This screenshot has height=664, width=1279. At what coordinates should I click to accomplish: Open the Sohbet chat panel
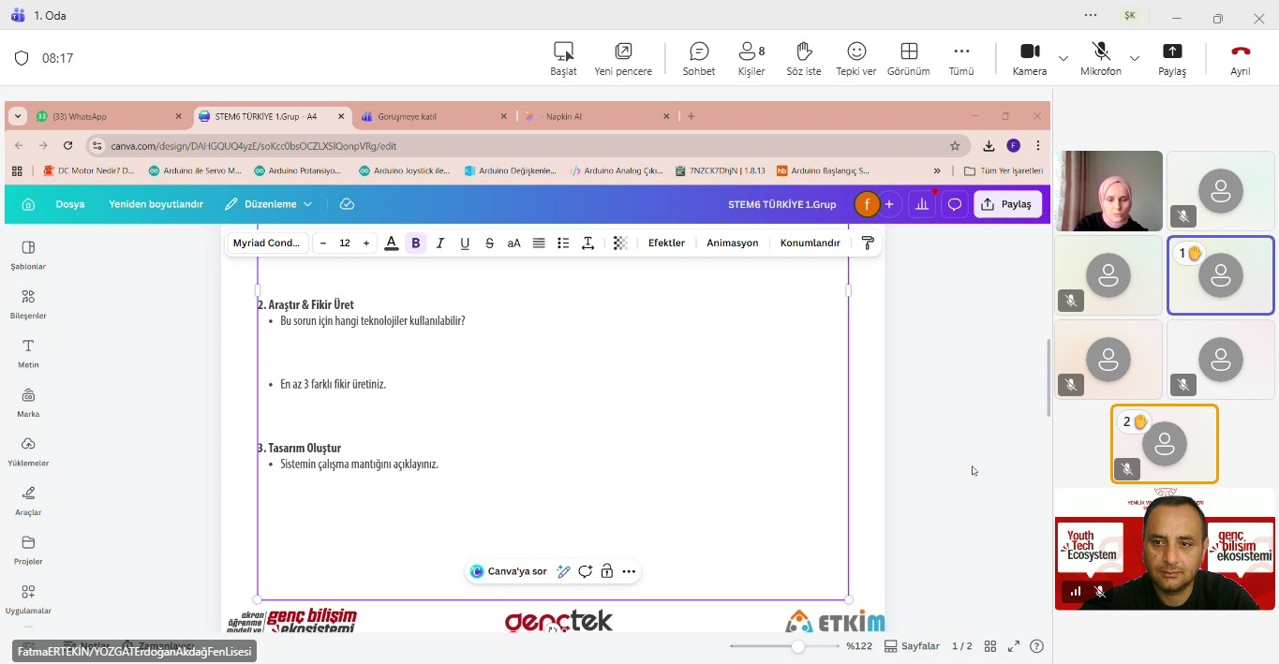[698, 58]
